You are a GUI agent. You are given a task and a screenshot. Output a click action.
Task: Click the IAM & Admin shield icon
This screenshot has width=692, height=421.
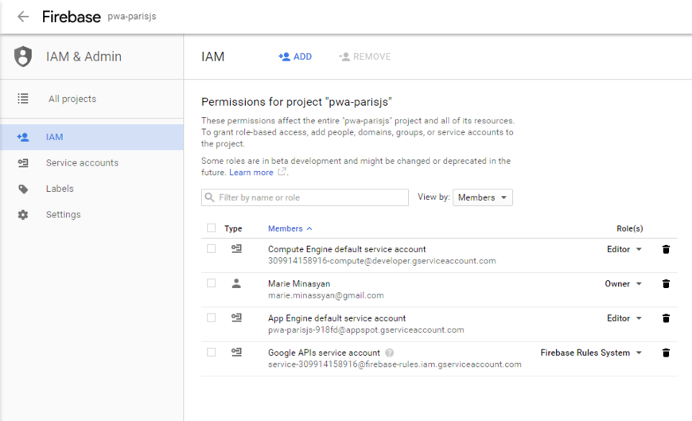[x=23, y=57]
